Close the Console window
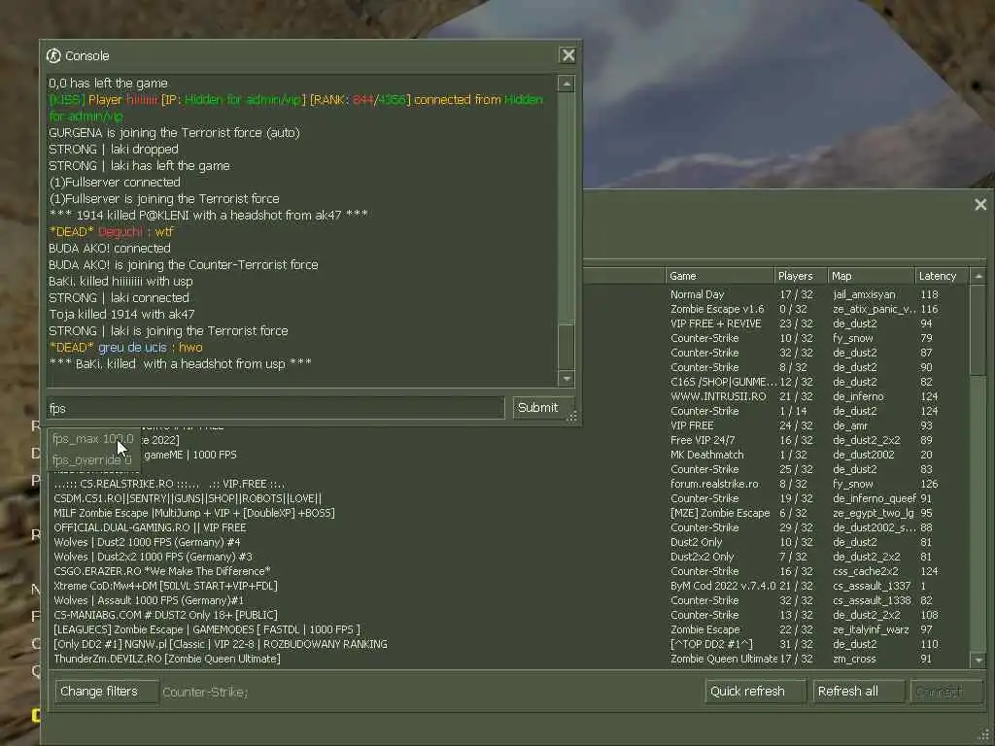The image size is (995, 746). 567,55
